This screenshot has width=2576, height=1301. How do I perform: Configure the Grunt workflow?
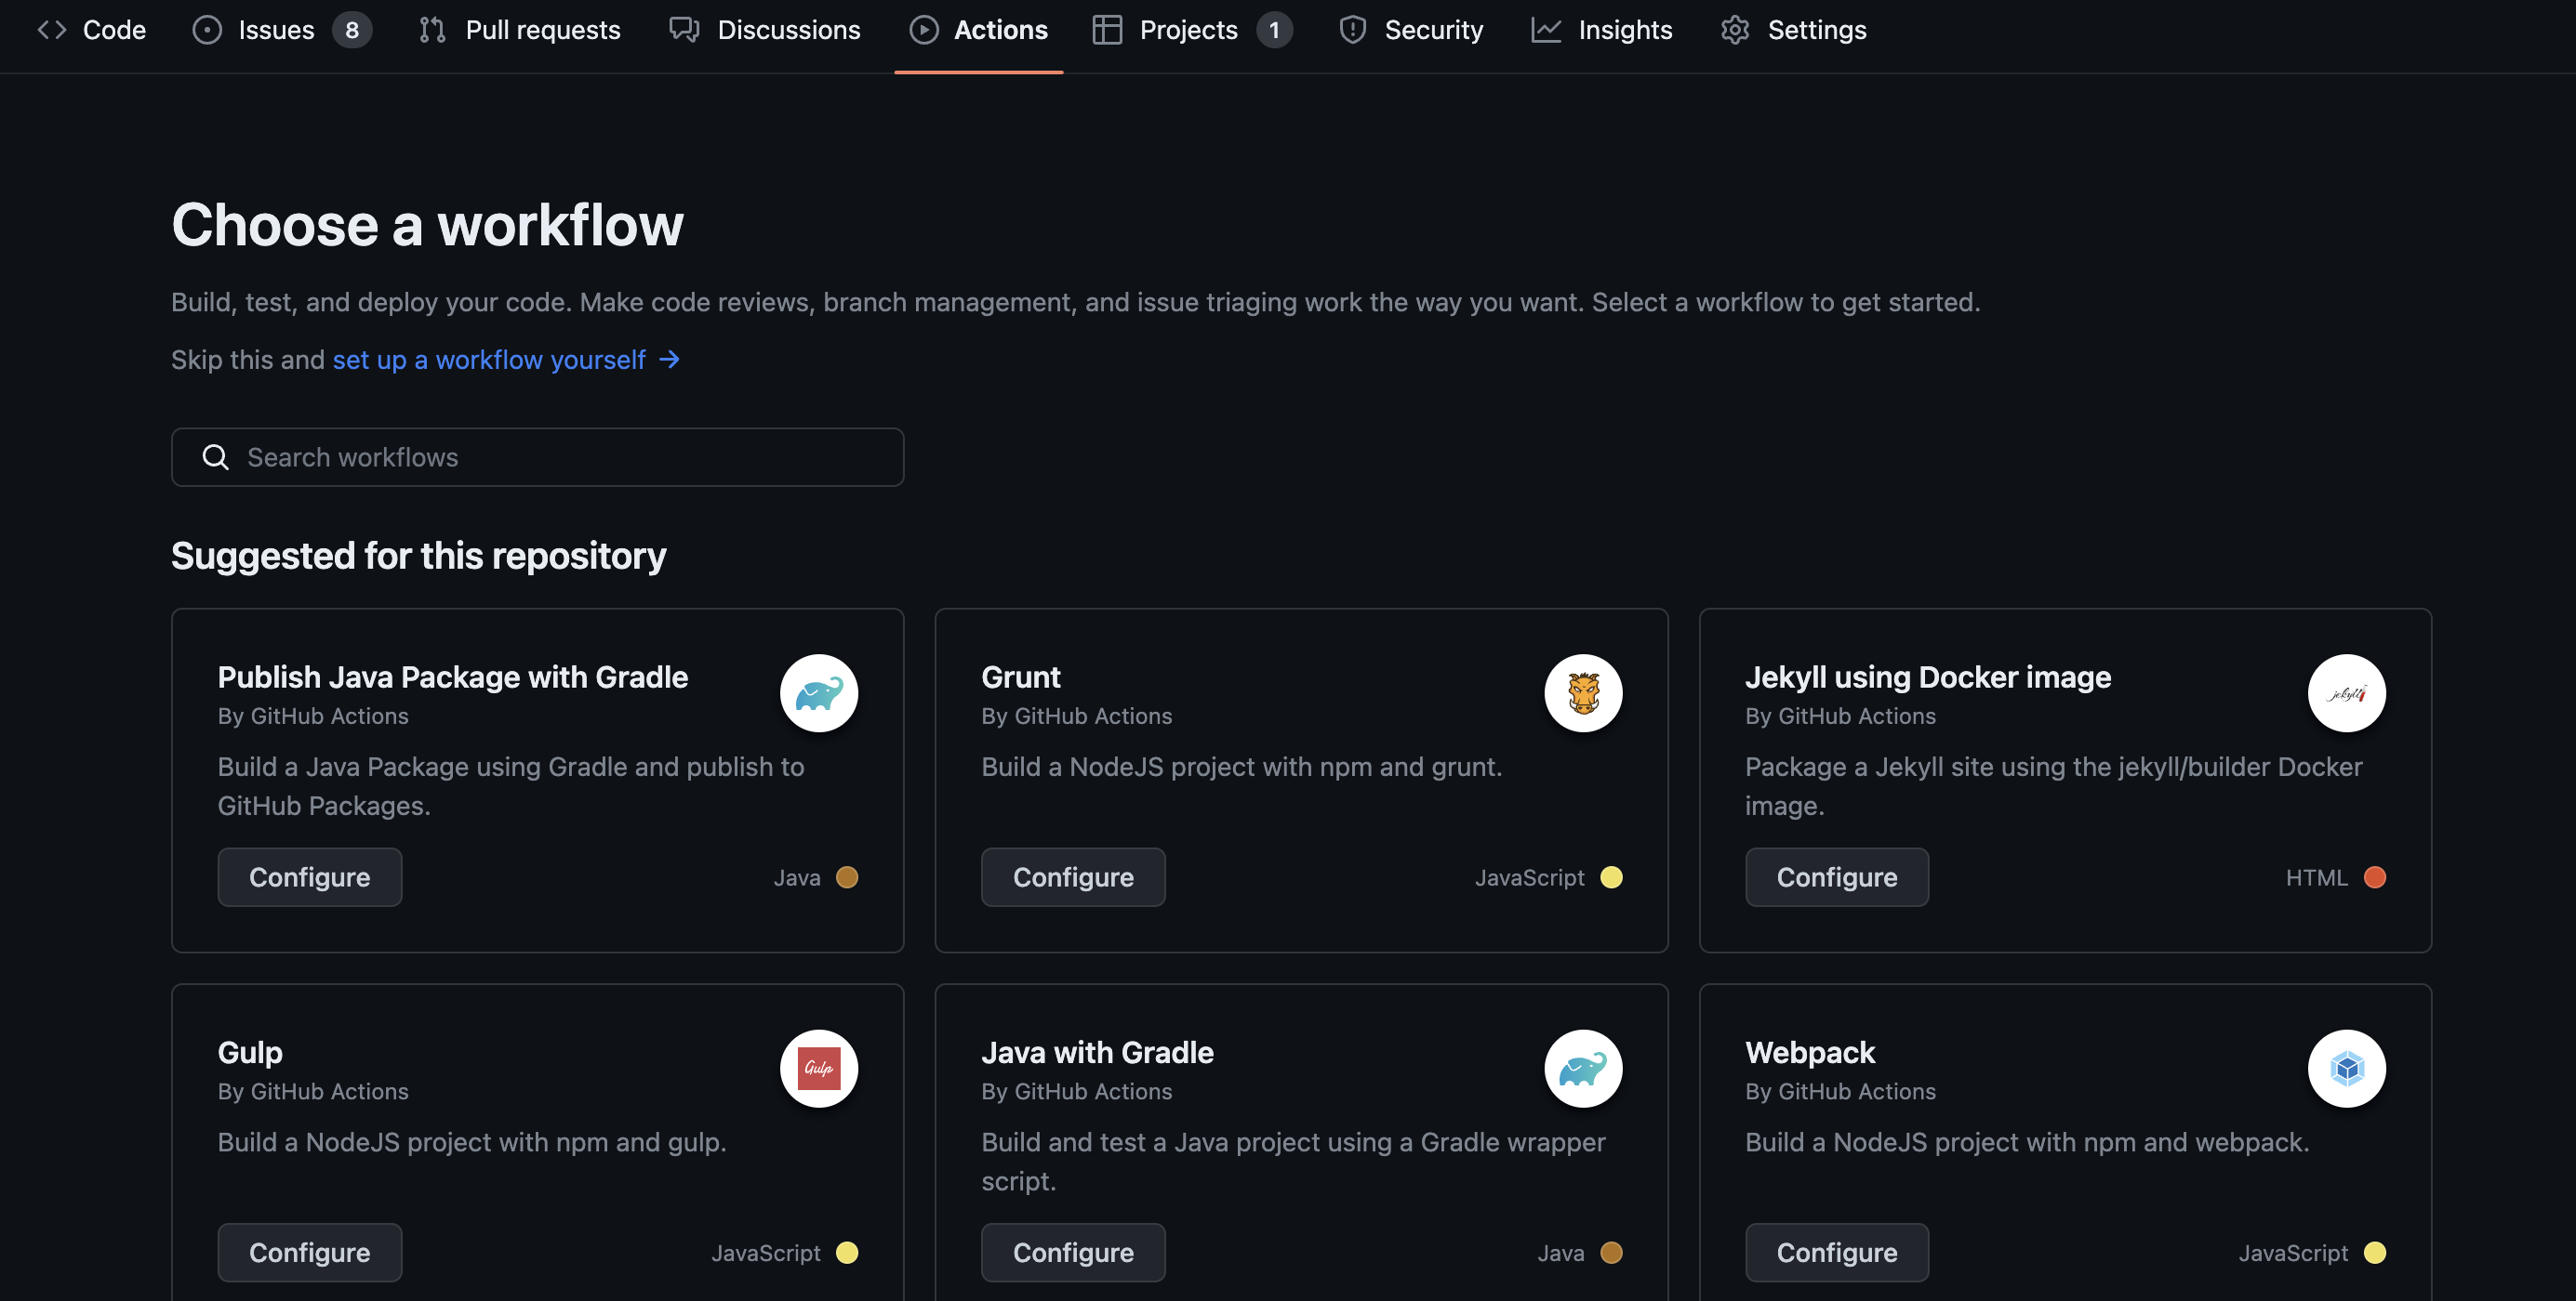(1072, 876)
